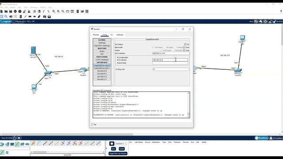Open global Settings in config sidebar

coord(102,43)
